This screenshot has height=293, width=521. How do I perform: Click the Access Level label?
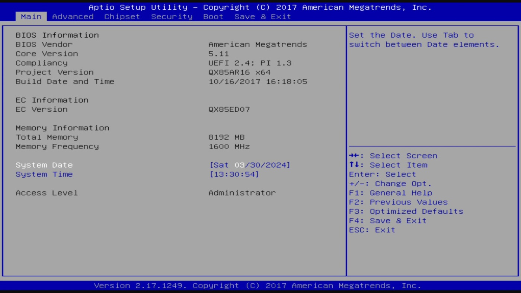(47, 193)
